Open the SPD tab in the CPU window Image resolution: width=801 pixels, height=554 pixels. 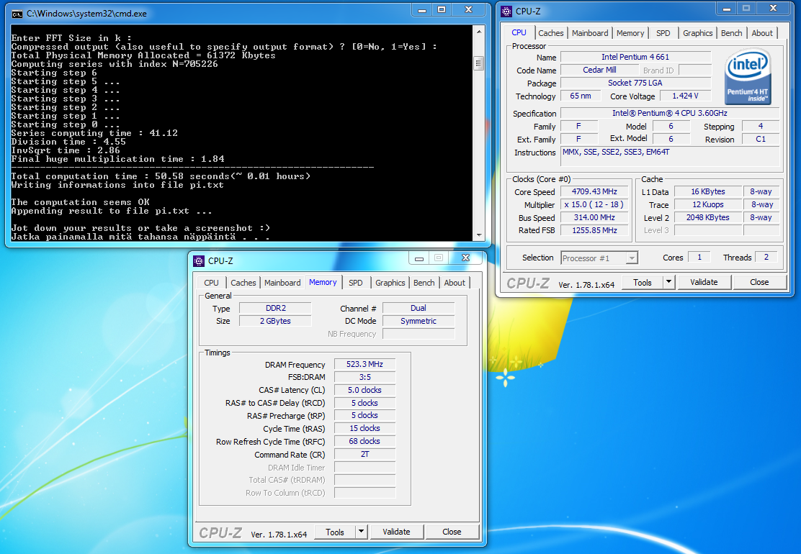[x=663, y=33]
